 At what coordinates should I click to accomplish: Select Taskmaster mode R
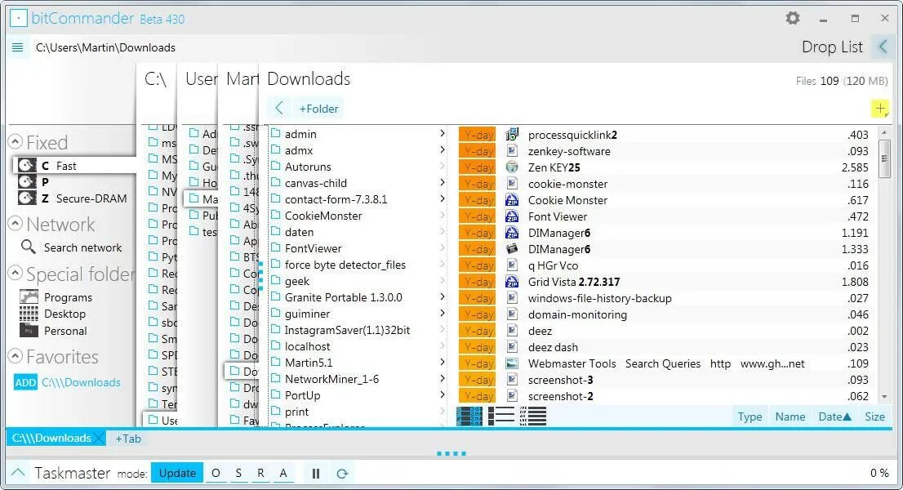(261, 474)
